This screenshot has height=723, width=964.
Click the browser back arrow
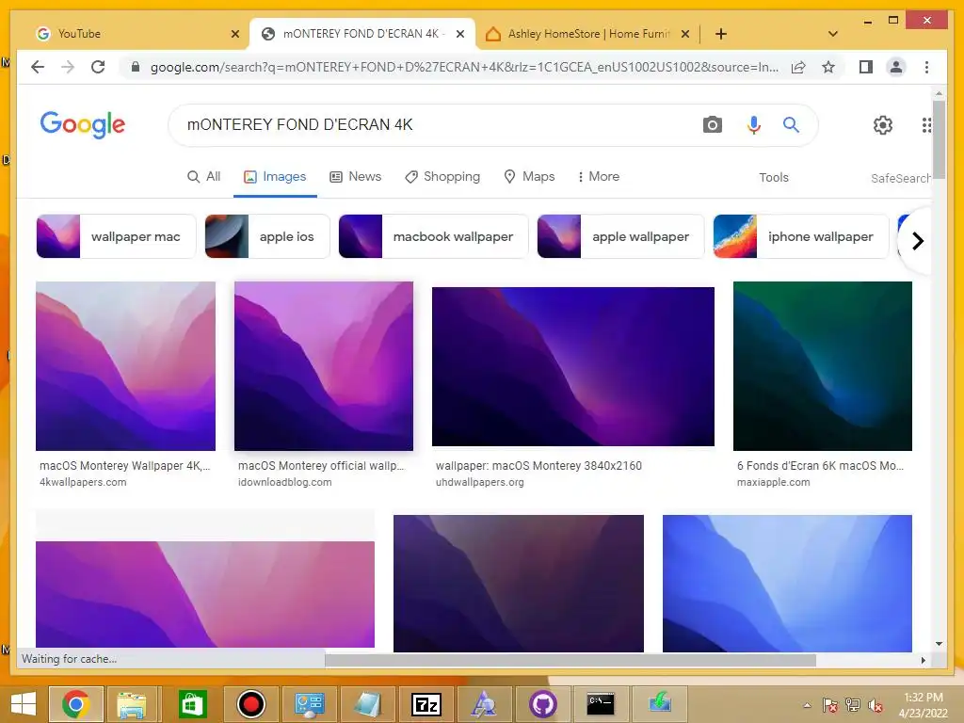38,67
